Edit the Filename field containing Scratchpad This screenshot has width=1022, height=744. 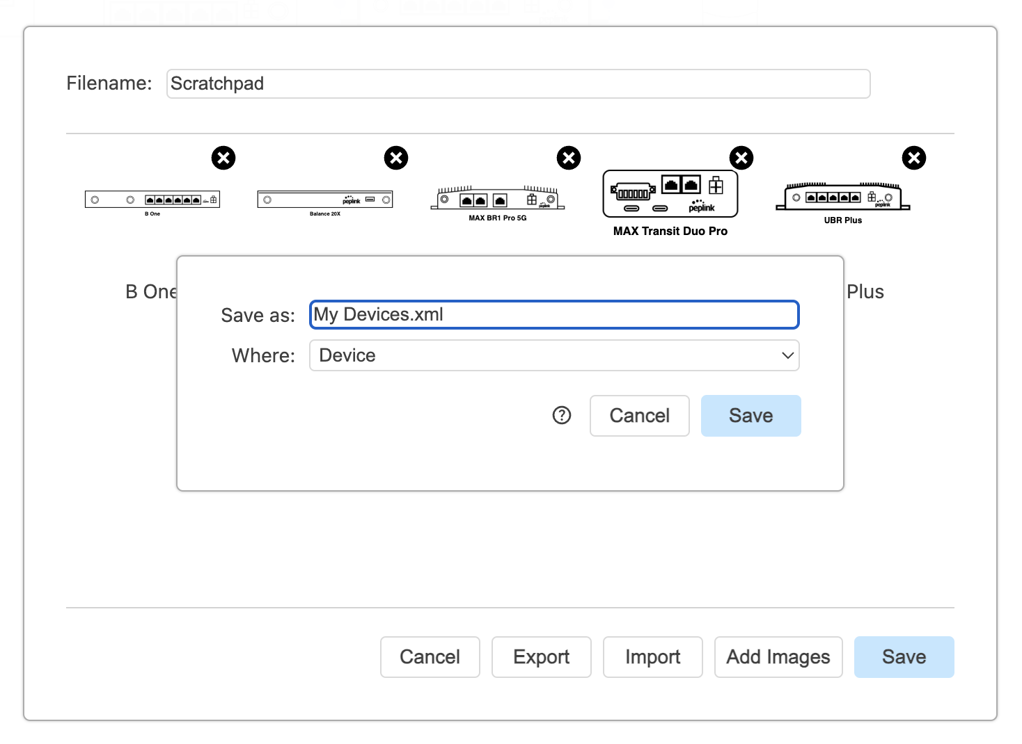(518, 83)
